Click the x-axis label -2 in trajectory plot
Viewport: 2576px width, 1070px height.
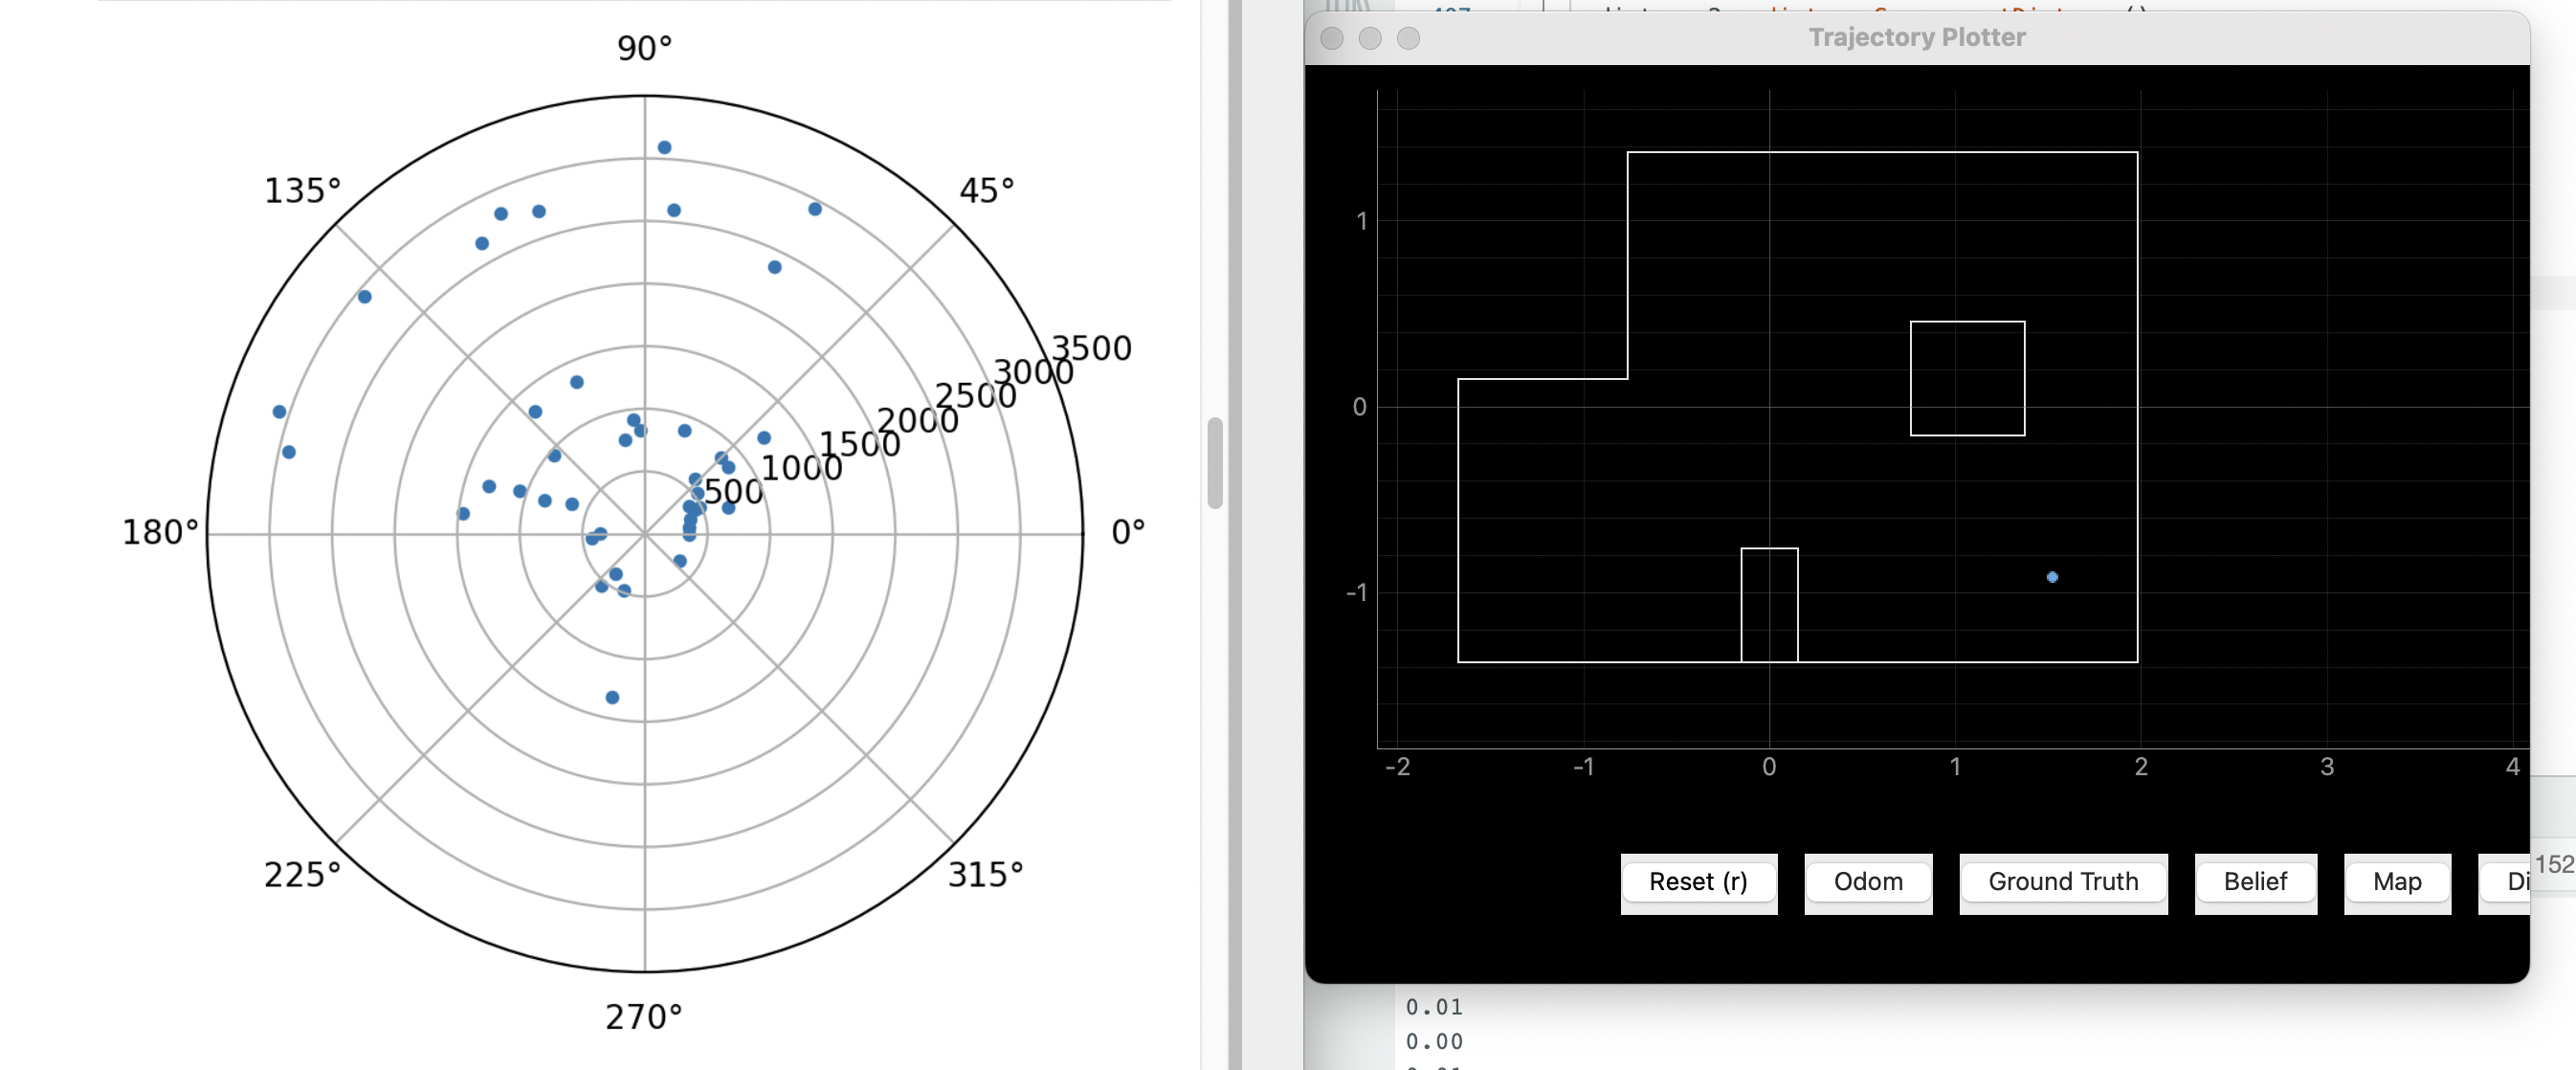coord(1397,767)
